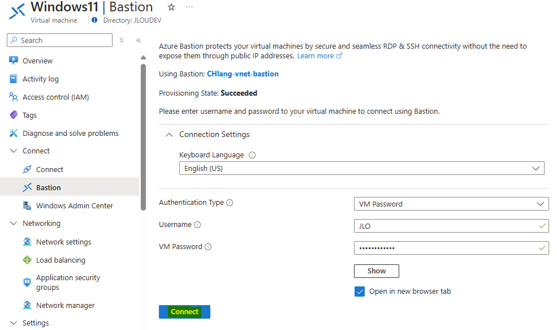Image resolution: width=557 pixels, height=330 pixels.
Task: Click the Username info icon
Action: click(197, 225)
